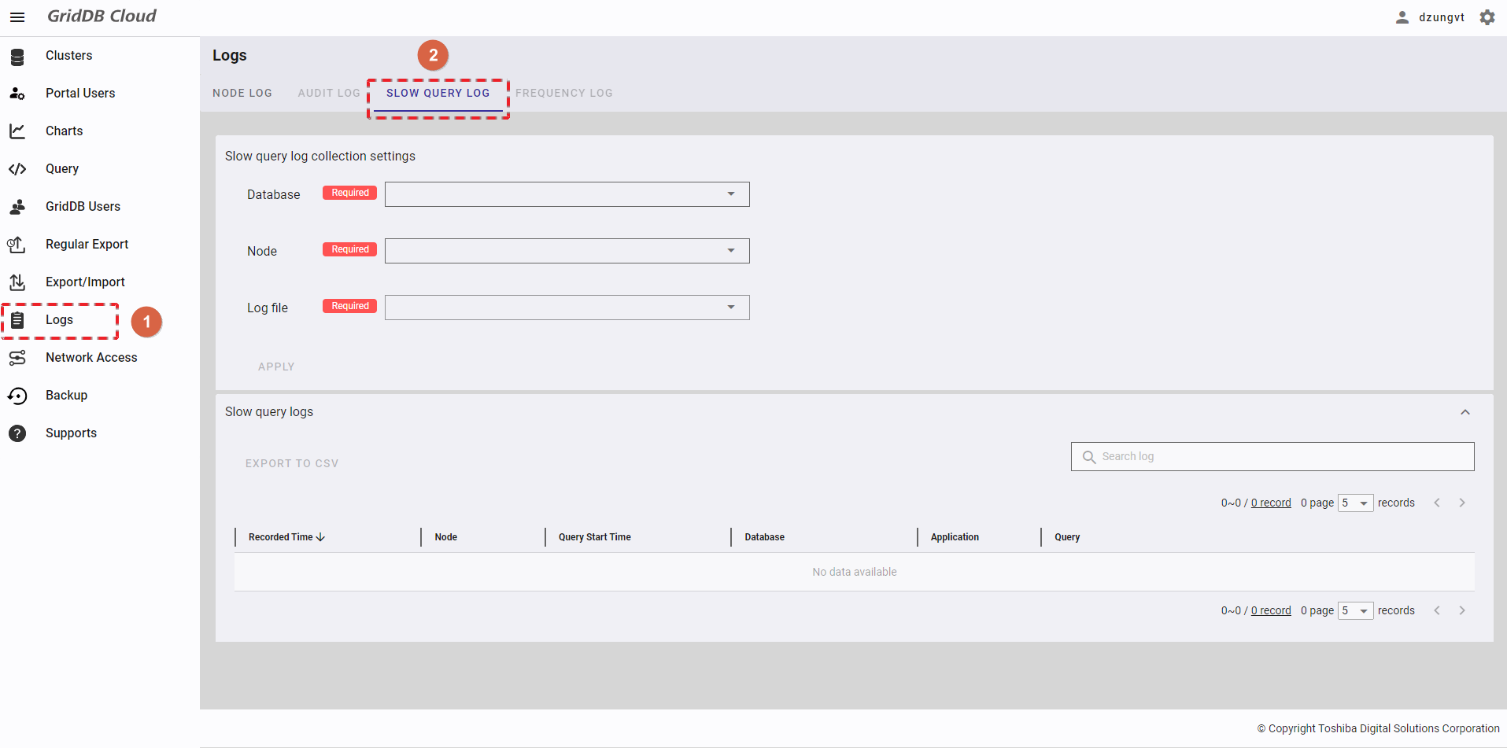Go to next page in top pagination

coord(1462,503)
